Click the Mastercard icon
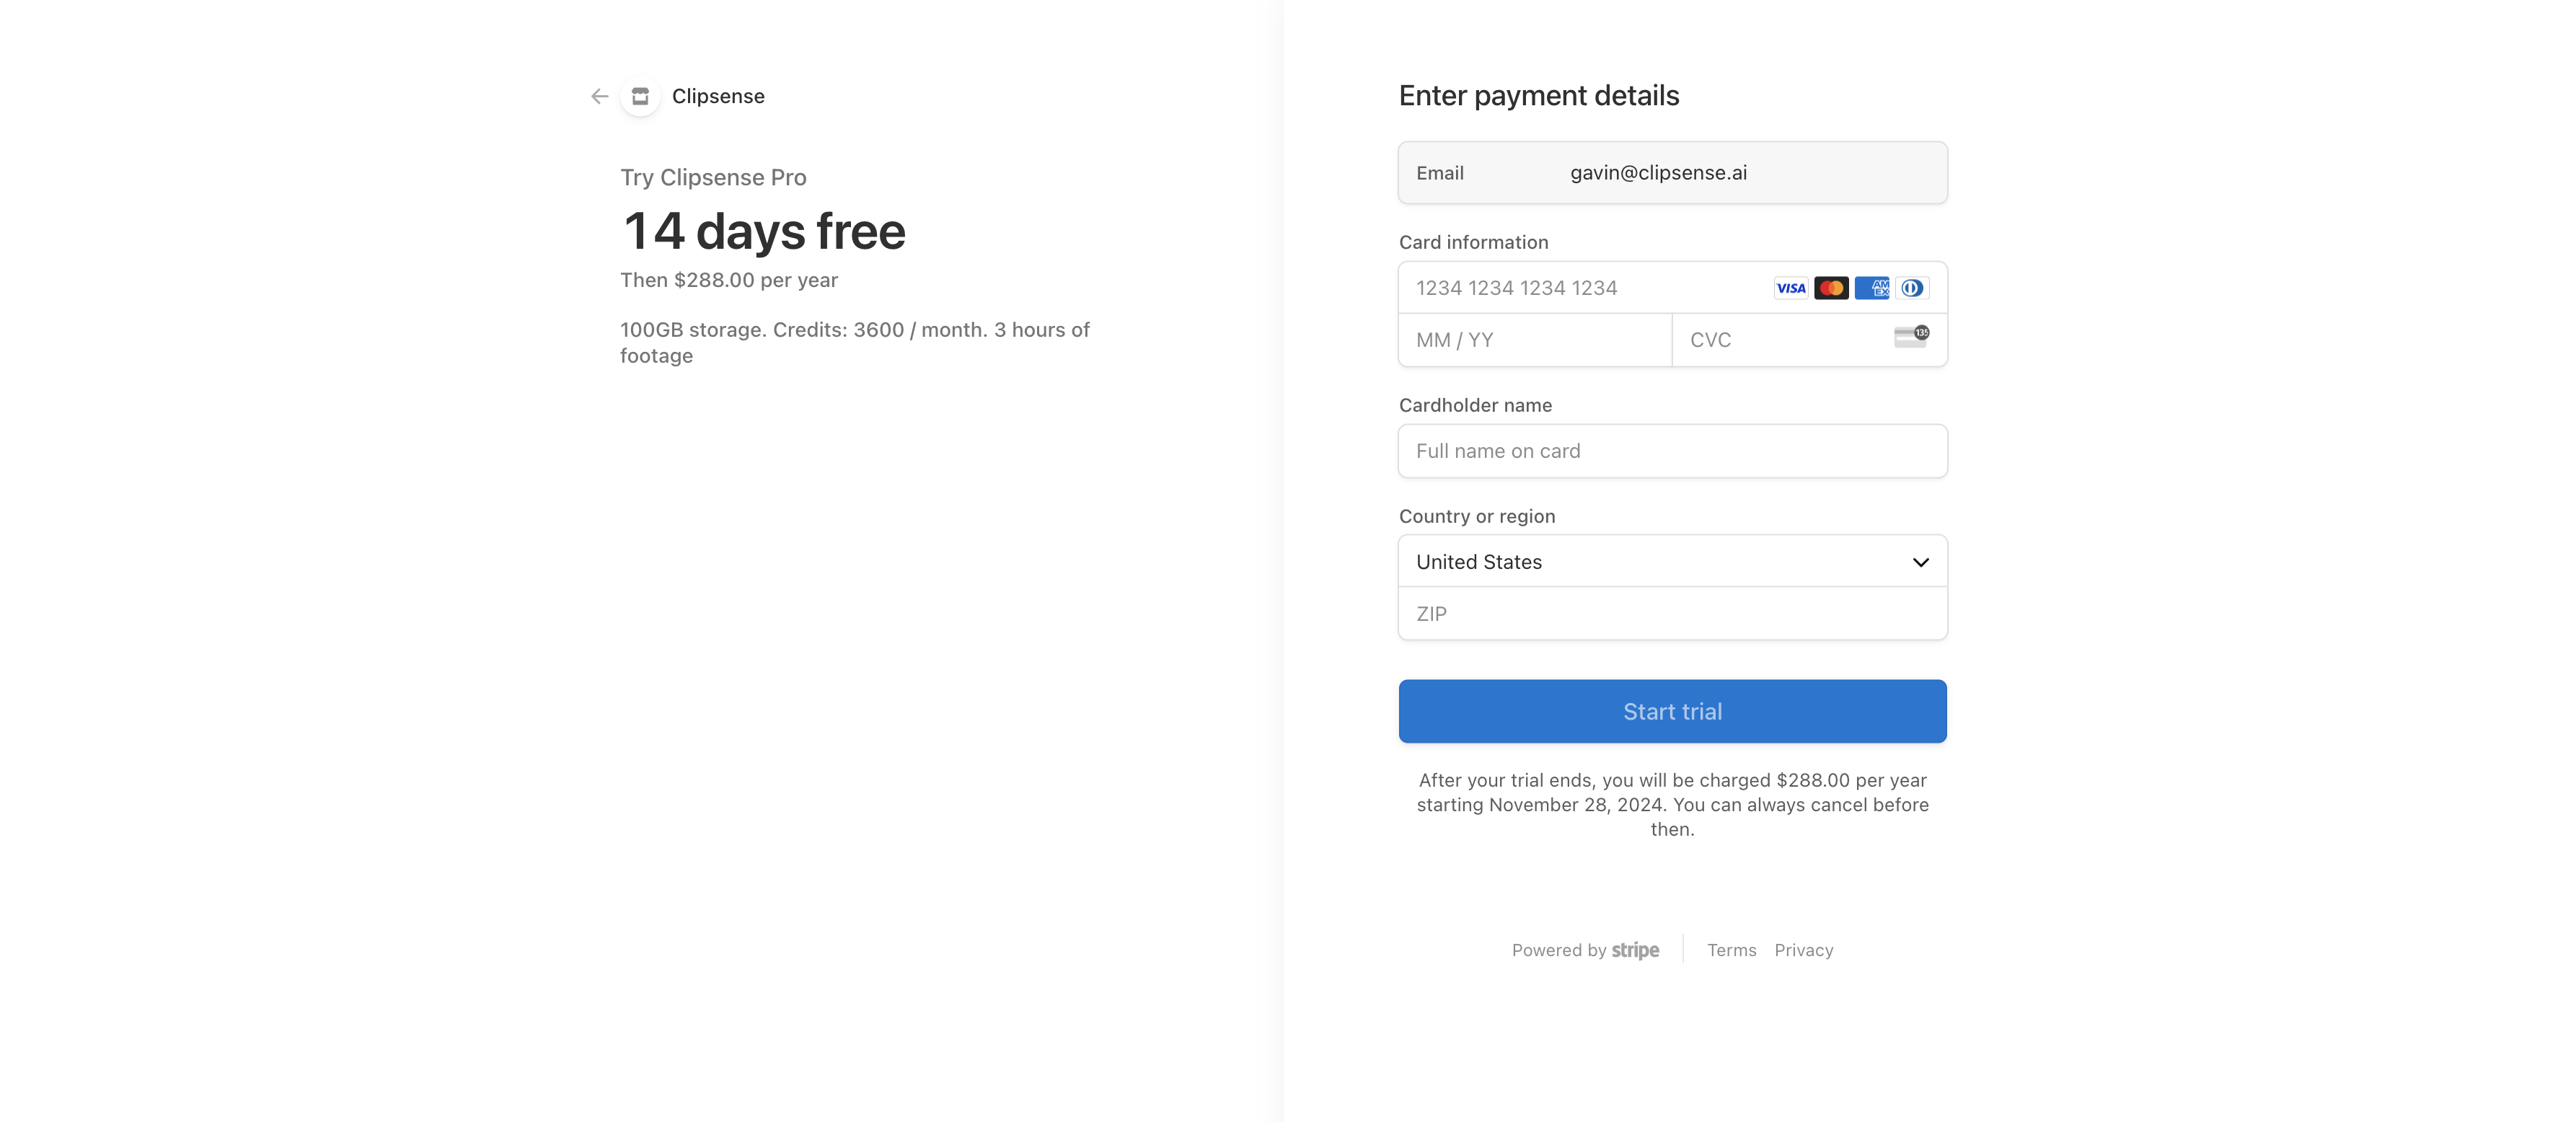 (1831, 288)
